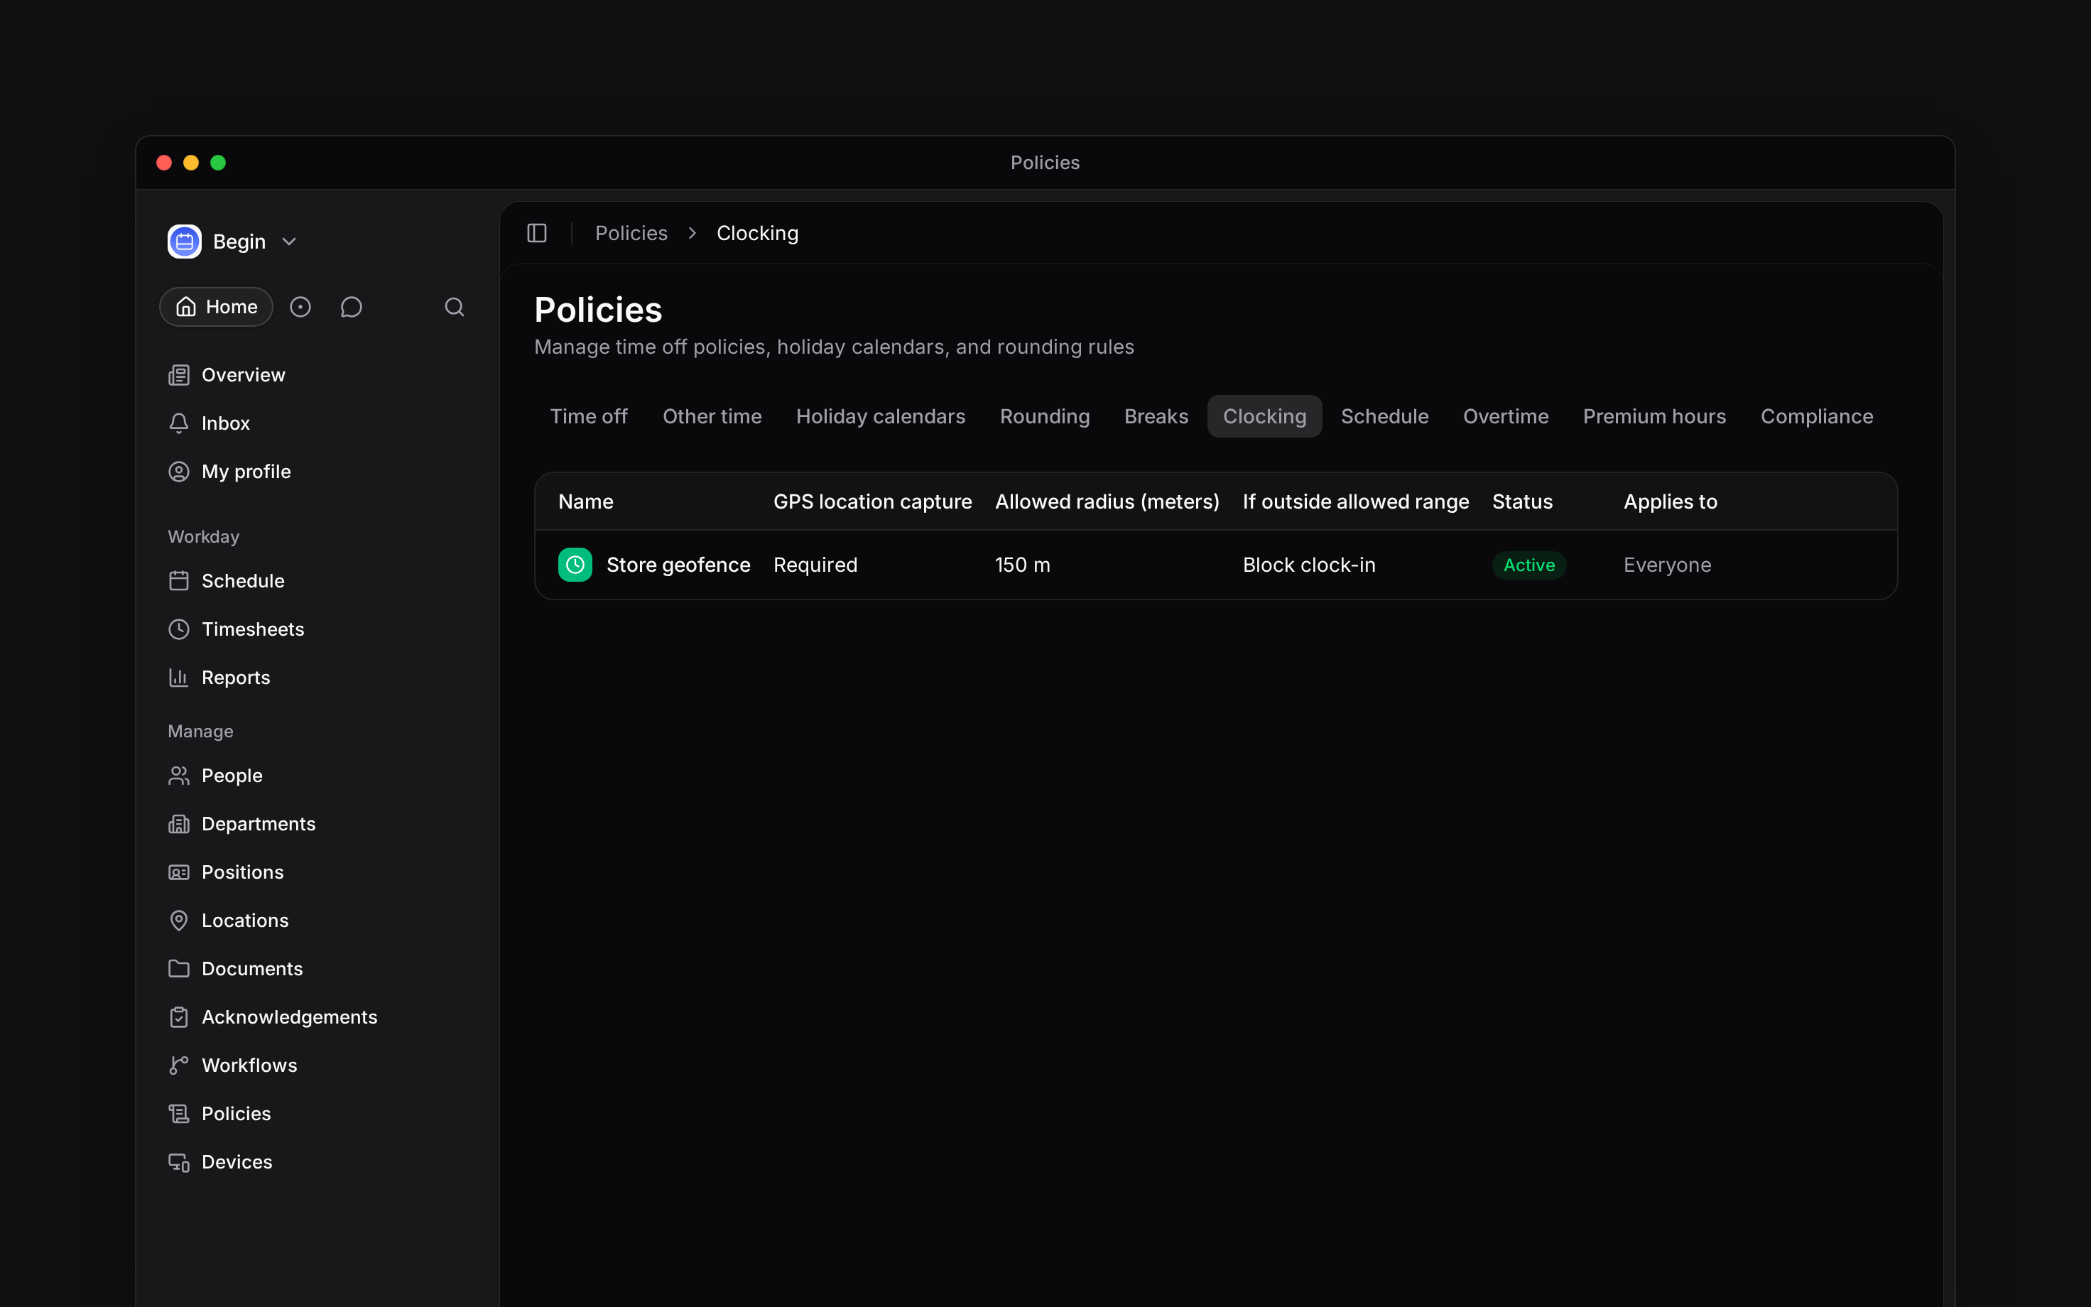Click the Allowed radius (meters) column header
The image size is (2091, 1307).
(1107, 502)
